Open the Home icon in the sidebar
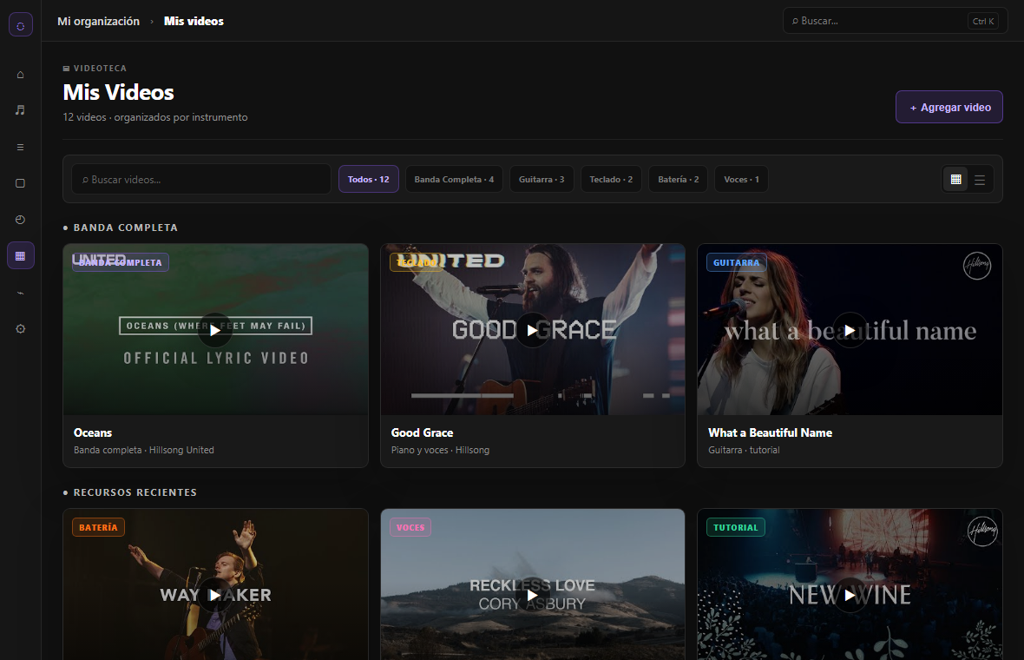The width and height of the screenshot is (1024, 660). pos(20,75)
